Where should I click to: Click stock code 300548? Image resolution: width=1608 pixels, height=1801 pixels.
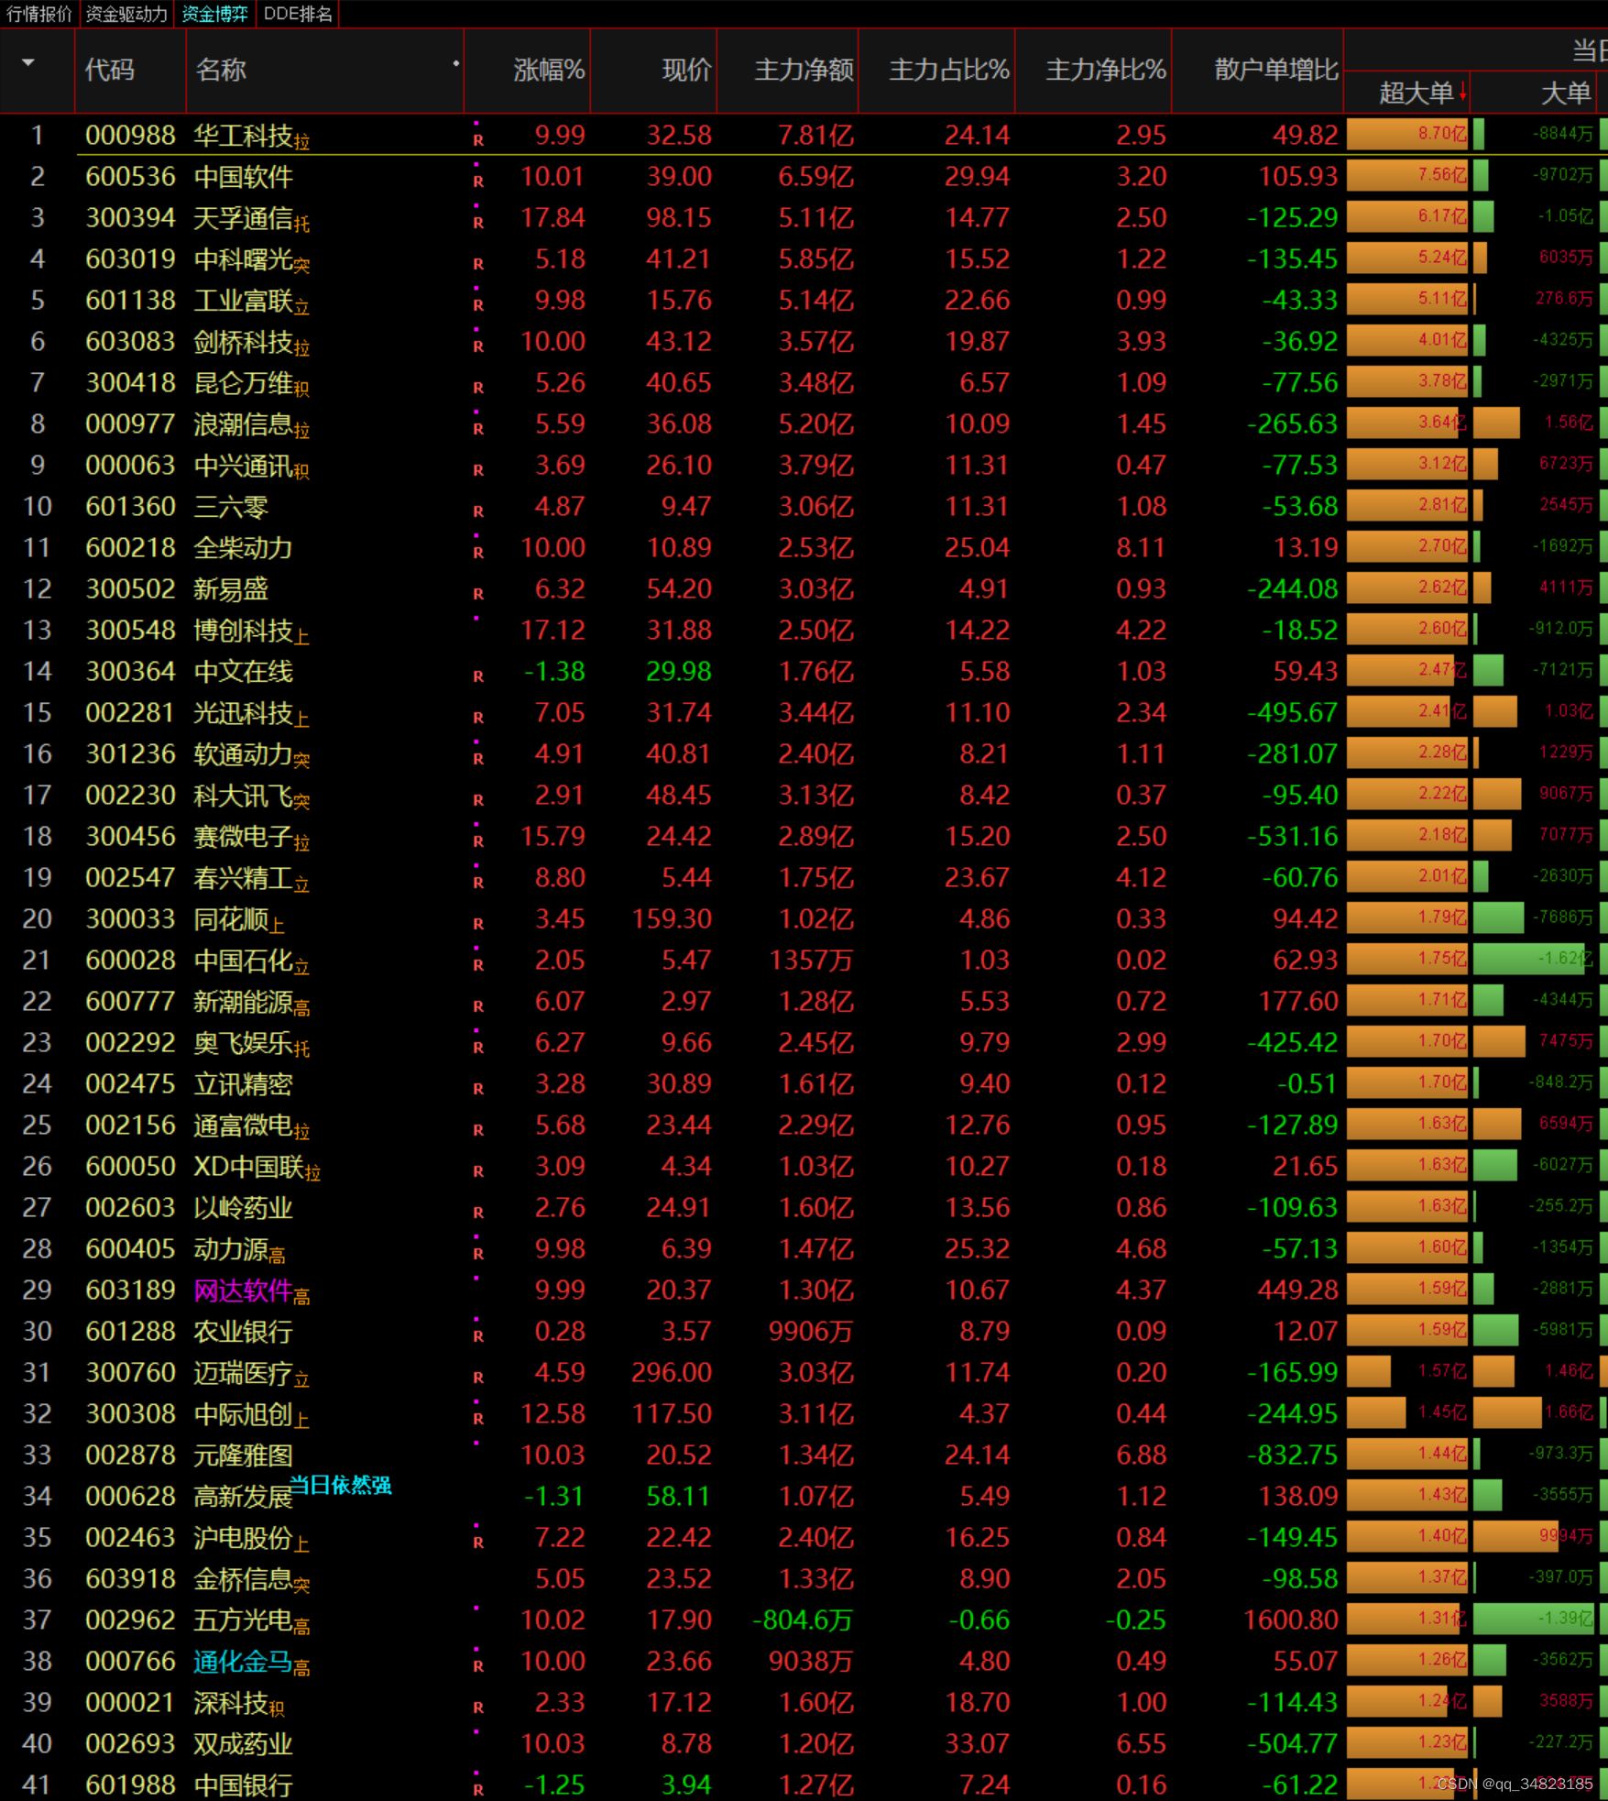tap(130, 631)
